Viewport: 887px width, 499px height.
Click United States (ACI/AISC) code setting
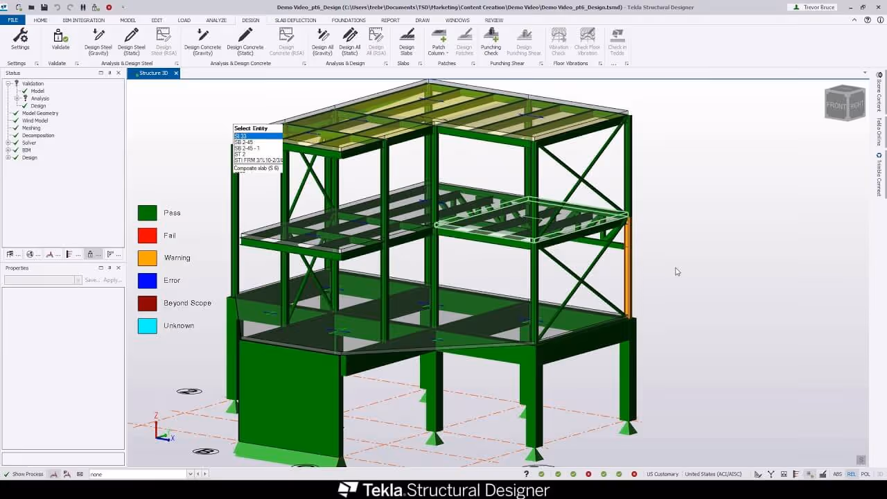(713, 474)
